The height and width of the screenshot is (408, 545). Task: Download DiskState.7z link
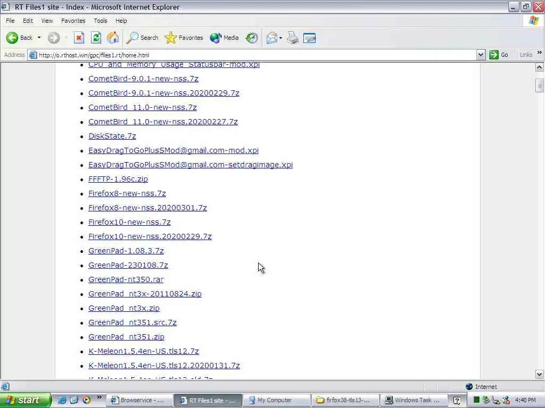[x=112, y=136]
